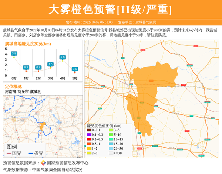Select the >=30 legend color box
Screen dimensions: 222x174
coord(111,153)
